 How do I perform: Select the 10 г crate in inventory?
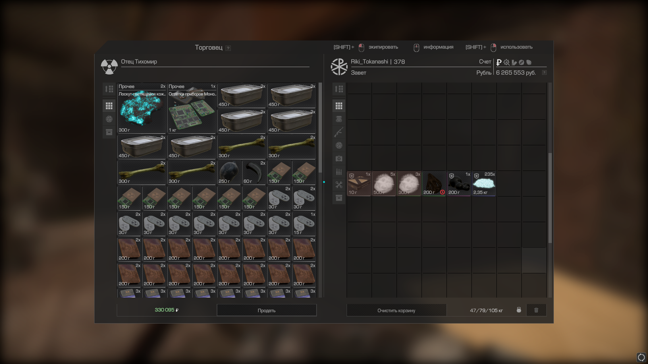pos(359,184)
